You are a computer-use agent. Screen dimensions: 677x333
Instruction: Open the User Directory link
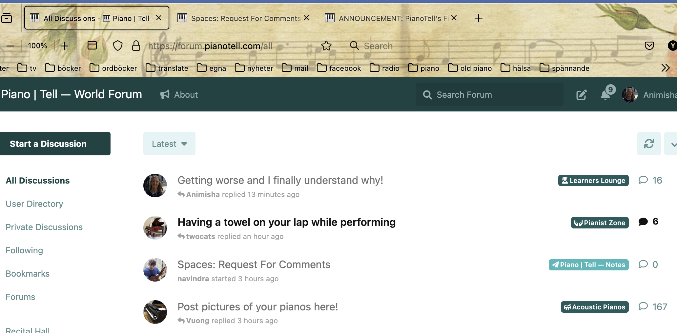point(34,204)
